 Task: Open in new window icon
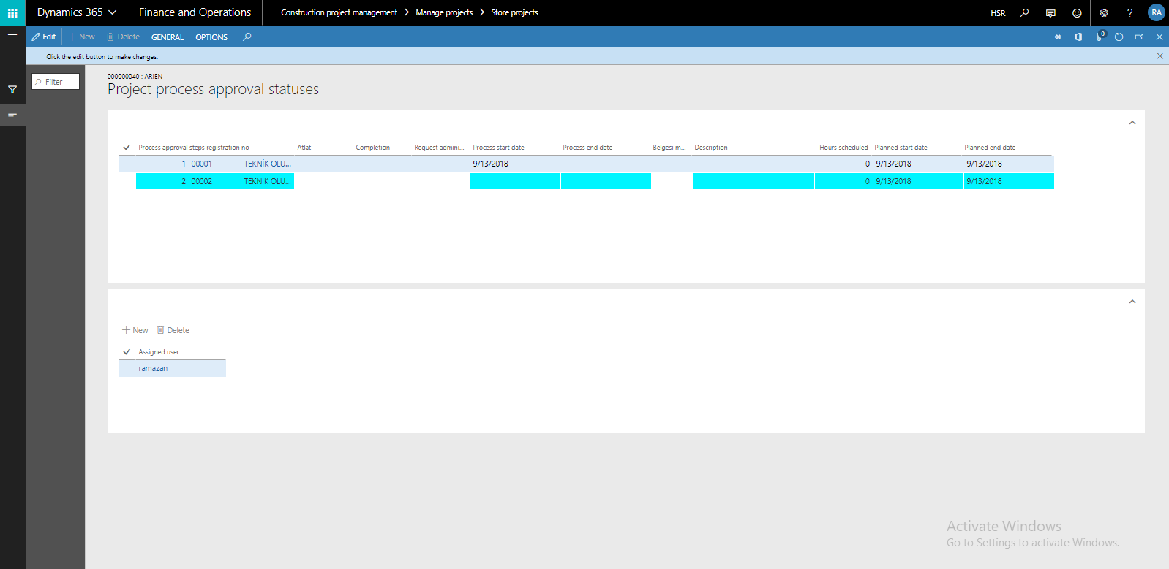coord(1139,37)
